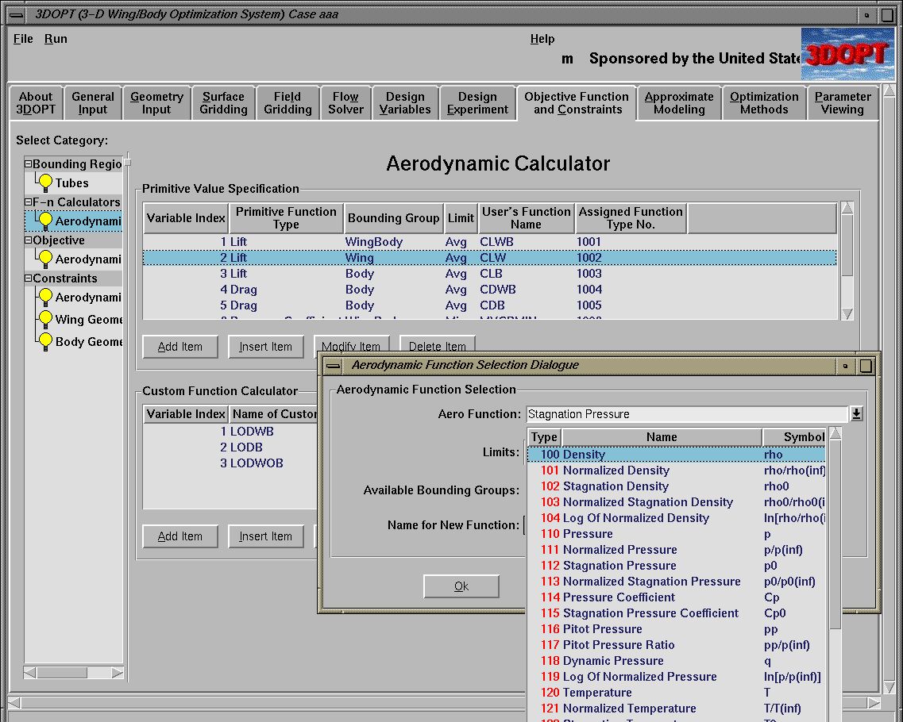The height and width of the screenshot is (722, 903).
Task: Click left arrow of category tree scrollbar
Action: pyautogui.click(x=30, y=673)
